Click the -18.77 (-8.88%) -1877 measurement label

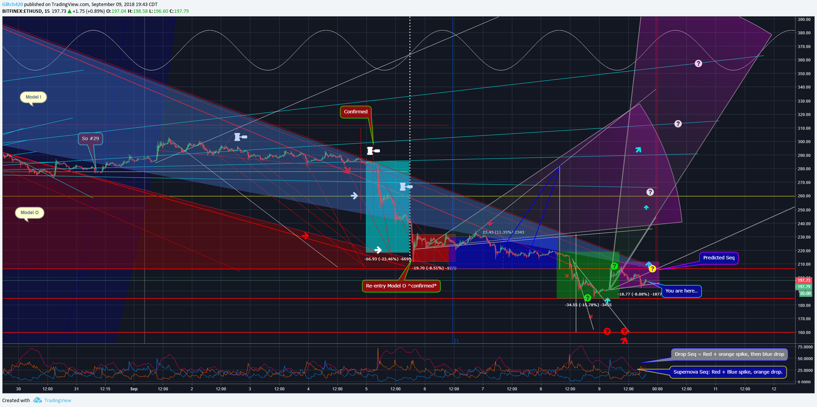[x=640, y=294]
